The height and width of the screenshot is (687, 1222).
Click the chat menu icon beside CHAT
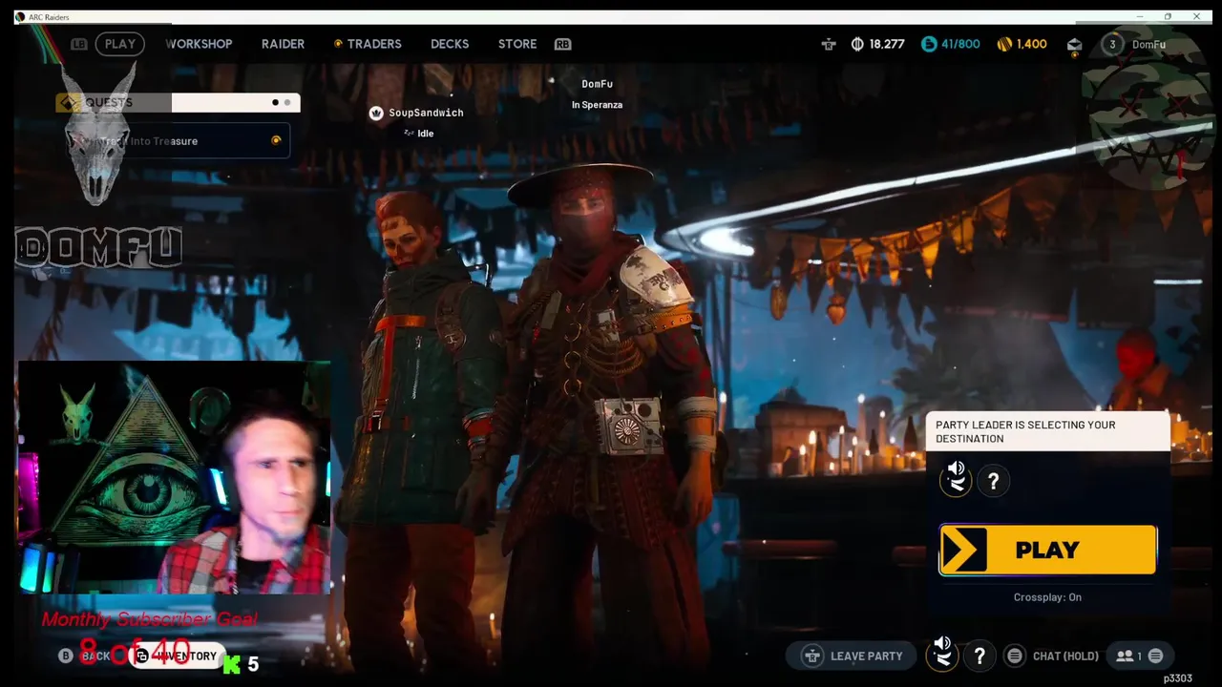pyautogui.click(x=1015, y=656)
